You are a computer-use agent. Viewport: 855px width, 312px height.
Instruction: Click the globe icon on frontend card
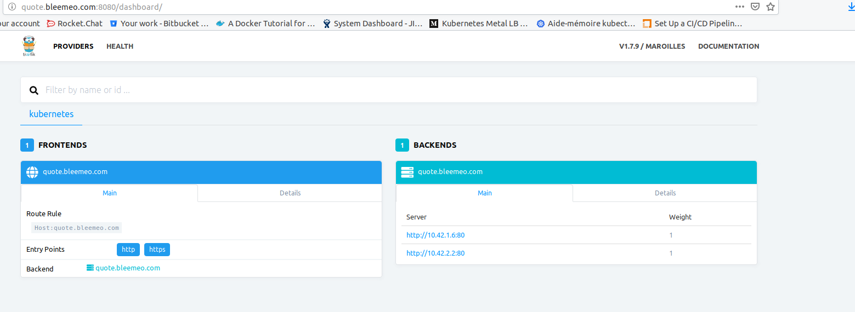click(x=32, y=172)
